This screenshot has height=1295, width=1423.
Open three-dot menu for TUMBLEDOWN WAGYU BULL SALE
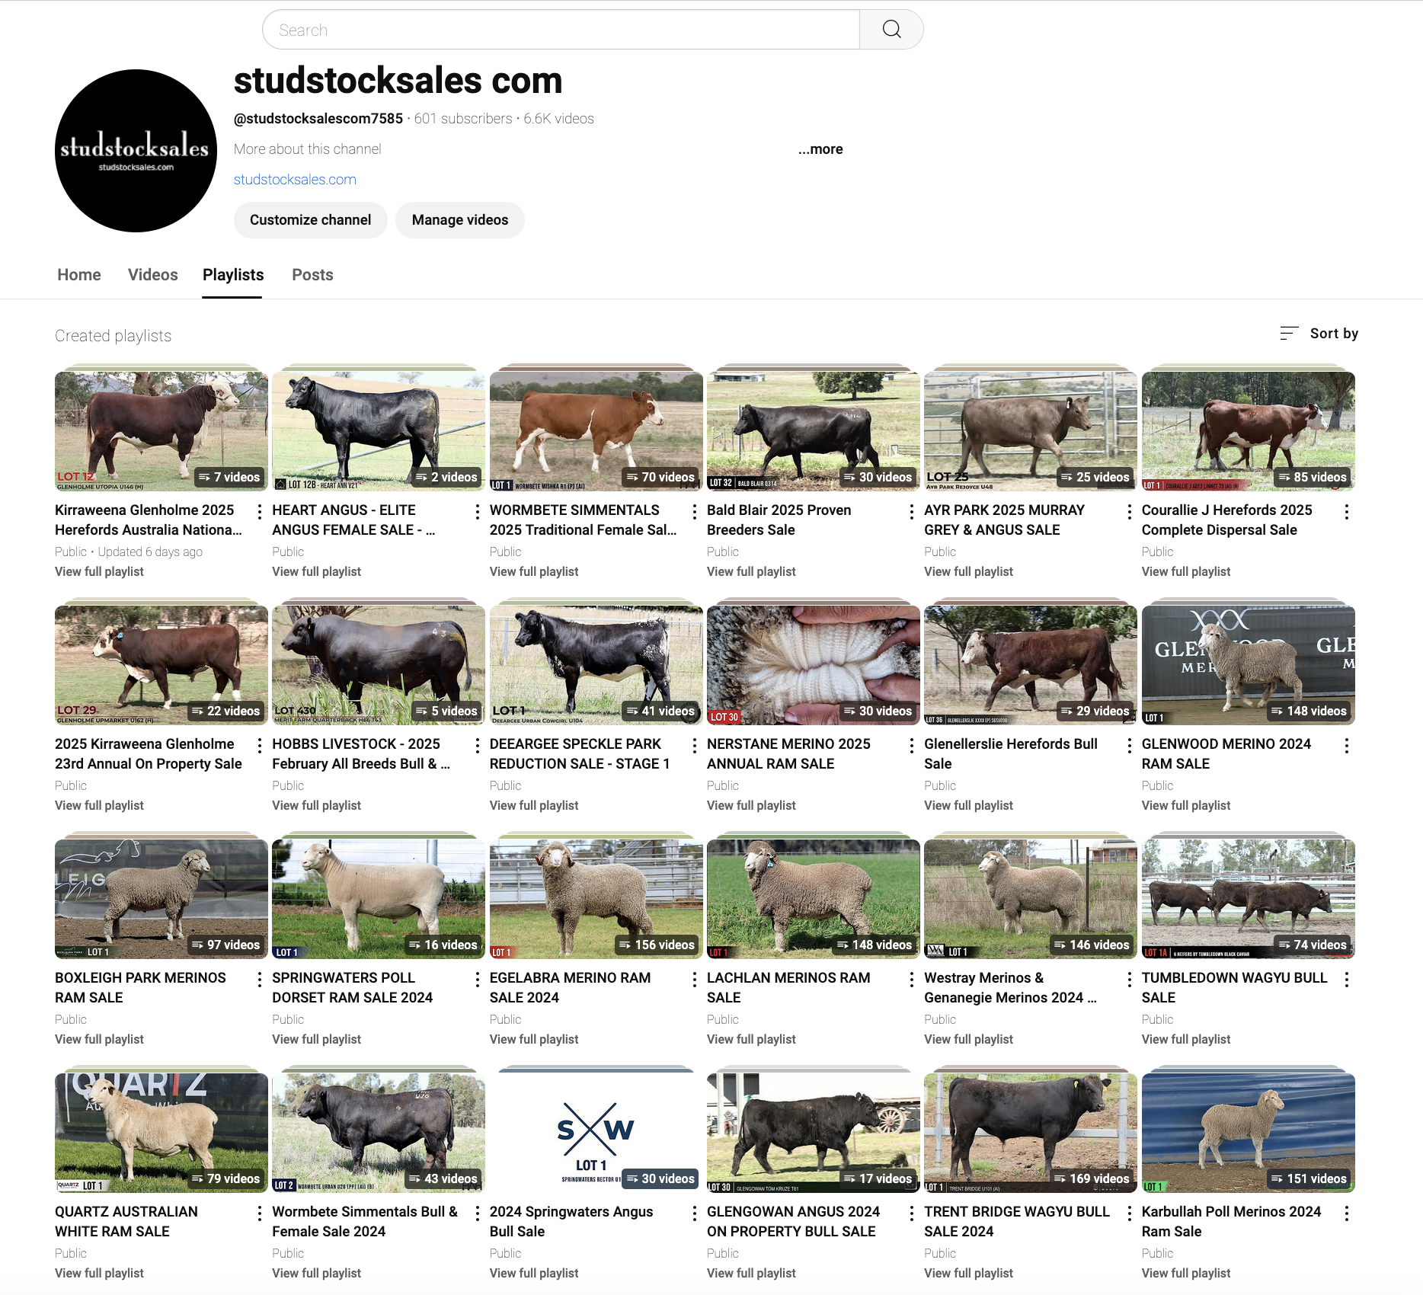click(x=1347, y=979)
